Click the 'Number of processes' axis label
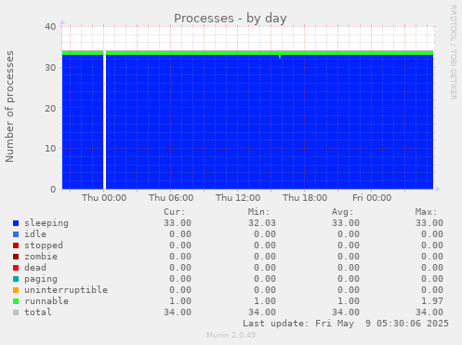Image resolution: width=462 pixels, height=345 pixels. point(9,106)
